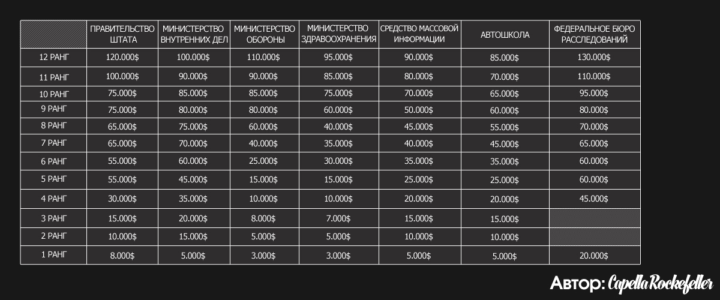The image size is (720, 300).
Task: Click the Средство массовой информации header
Action: pos(420,35)
